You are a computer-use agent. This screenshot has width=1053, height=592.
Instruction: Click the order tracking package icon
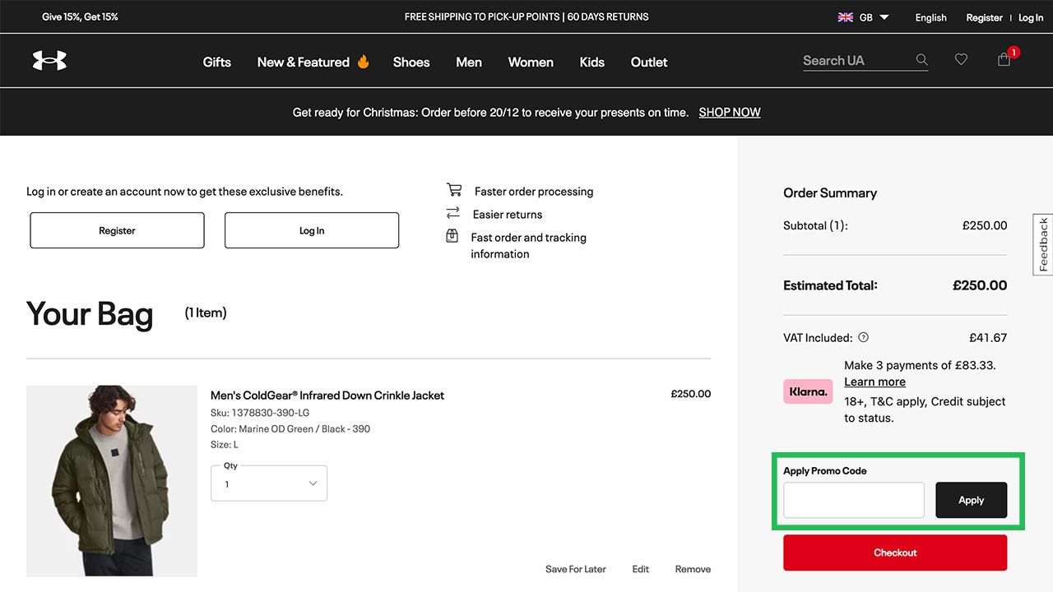click(x=452, y=236)
